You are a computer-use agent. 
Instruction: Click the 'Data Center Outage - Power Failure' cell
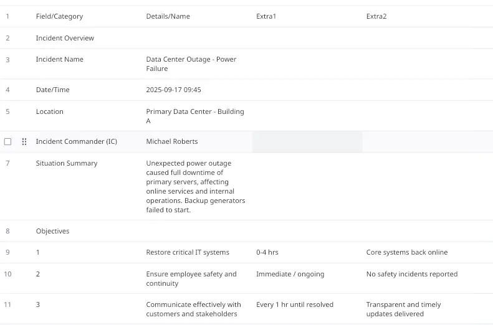(191, 64)
